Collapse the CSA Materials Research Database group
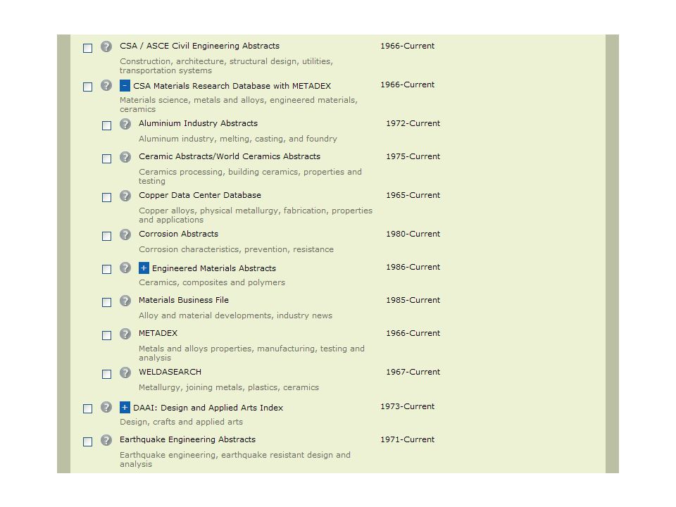 125,85
